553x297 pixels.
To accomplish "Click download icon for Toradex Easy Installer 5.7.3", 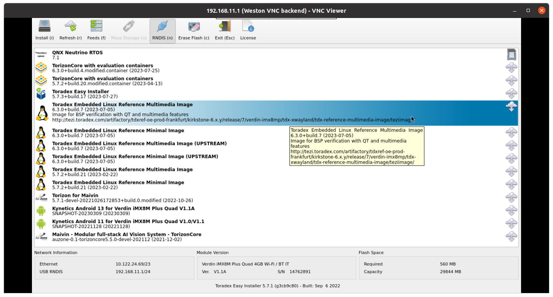I will (511, 93).
